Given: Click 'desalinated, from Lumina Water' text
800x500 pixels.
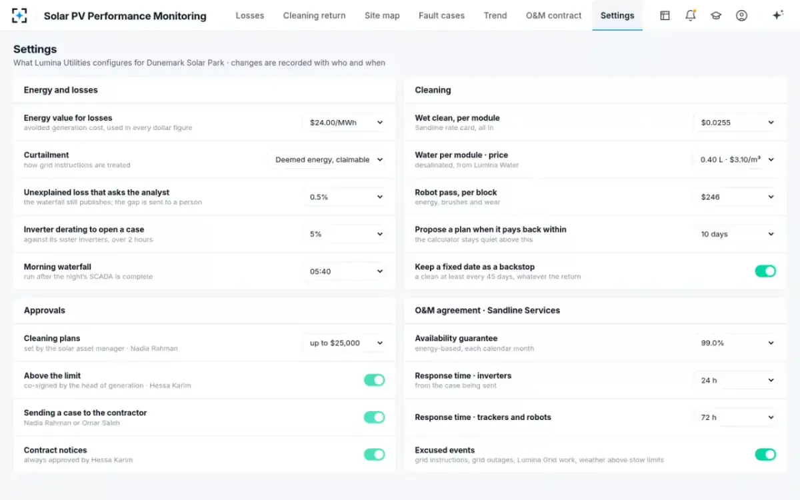Looking at the screenshot, I should pos(467,165).
